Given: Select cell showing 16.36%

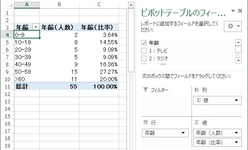Looking at the screenshot, I should click(99, 64).
